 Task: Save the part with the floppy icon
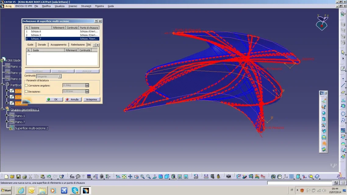click(x=18, y=176)
